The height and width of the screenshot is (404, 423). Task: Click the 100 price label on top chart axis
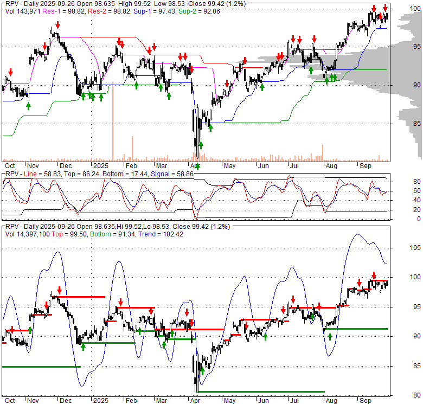pos(415,9)
